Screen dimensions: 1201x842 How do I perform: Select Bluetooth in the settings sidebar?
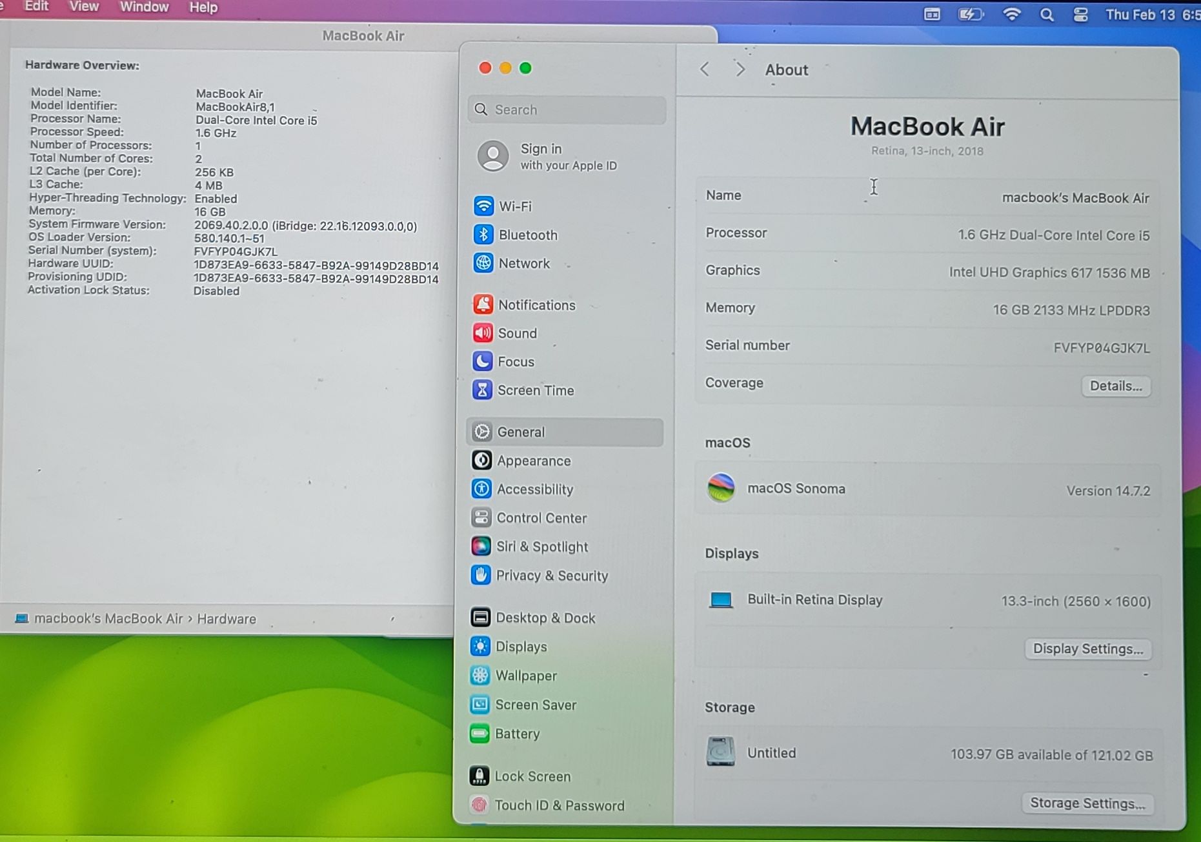click(527, 235)
